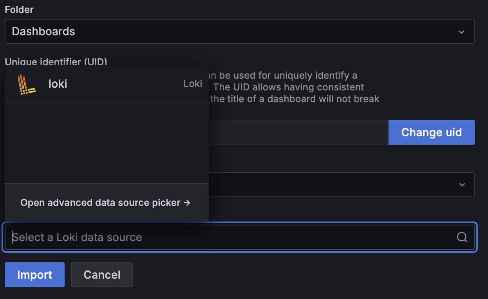488x299 pixels.
Task: Click the gray Loki type label in list
Action: 193,84
